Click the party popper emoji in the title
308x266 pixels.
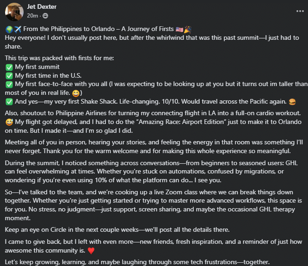tap(187, 30)
